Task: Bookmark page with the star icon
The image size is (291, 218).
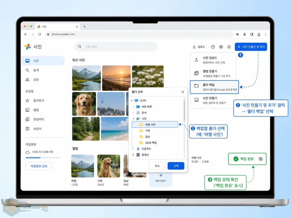Action: (x=237, y=34)
